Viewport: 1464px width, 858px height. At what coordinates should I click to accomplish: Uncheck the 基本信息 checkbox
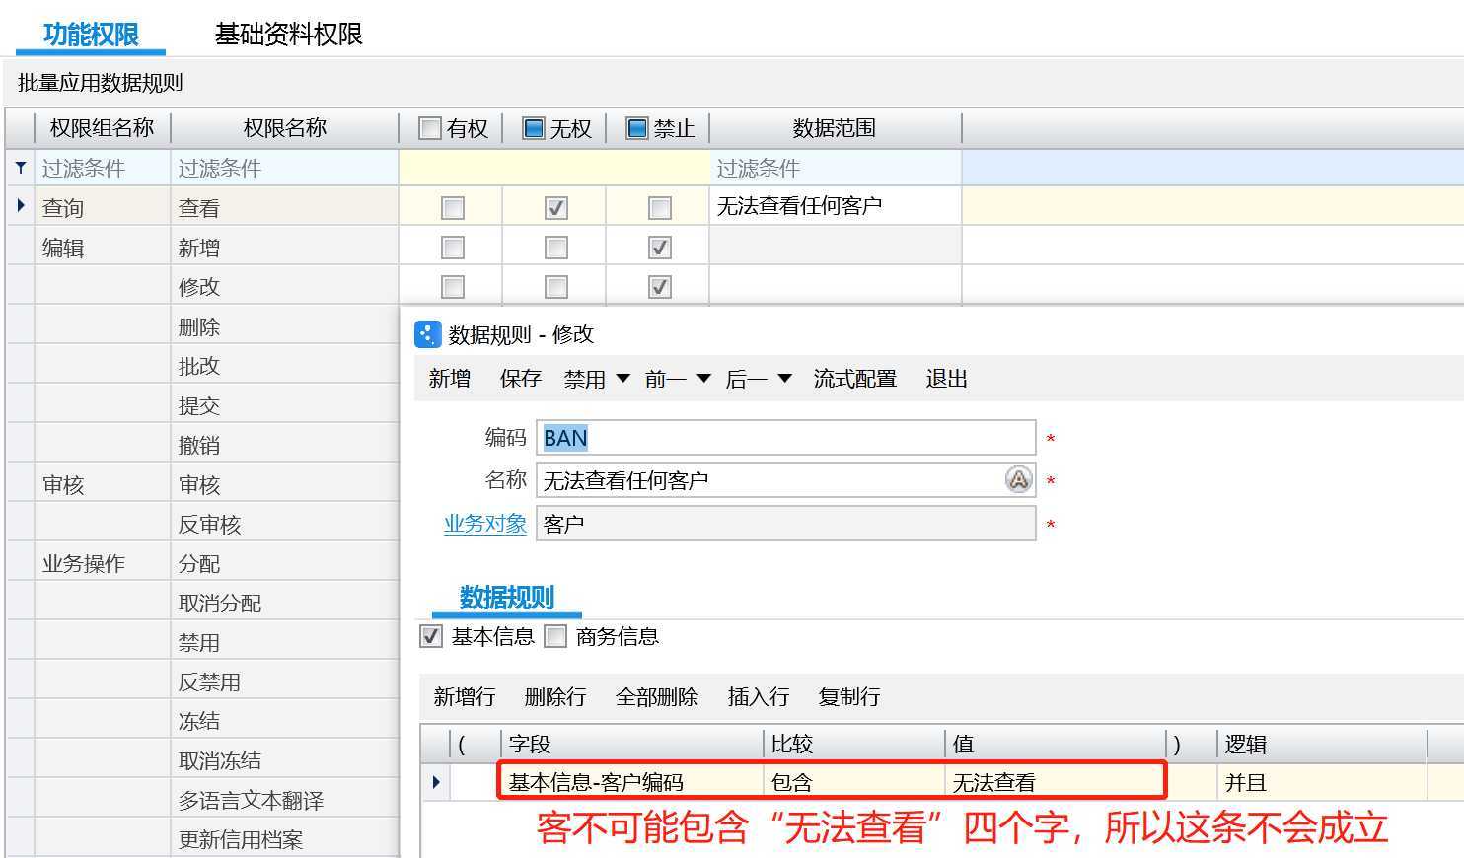[431, 636]
